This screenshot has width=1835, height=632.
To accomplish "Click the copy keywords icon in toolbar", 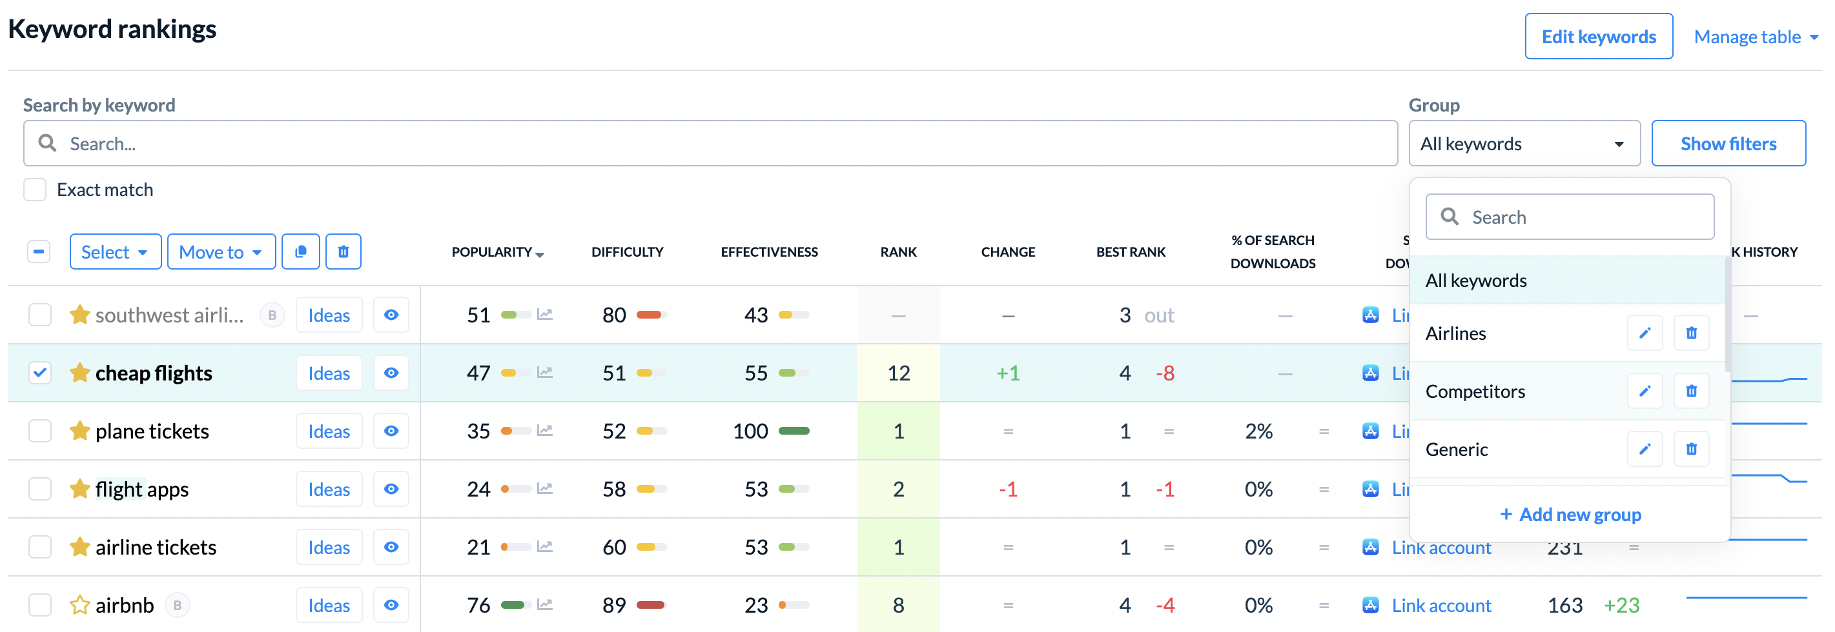I will pos(300,252).
